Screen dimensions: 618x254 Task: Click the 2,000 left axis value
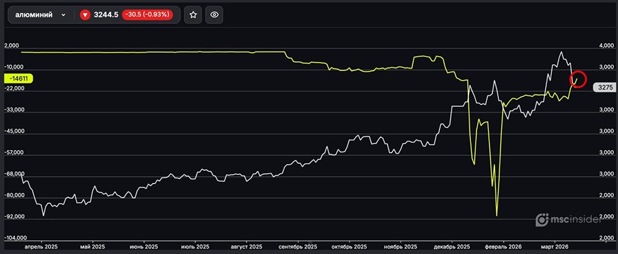click(x=12, y=46)
